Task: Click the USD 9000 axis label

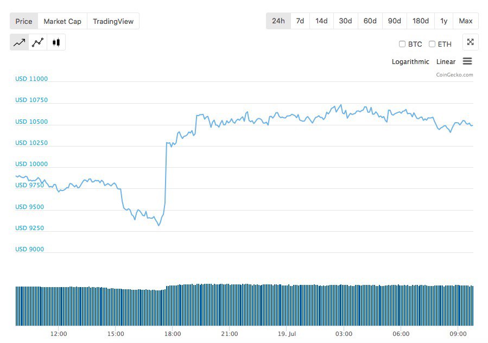Action: pyautogui.click(x=29, y=249)
